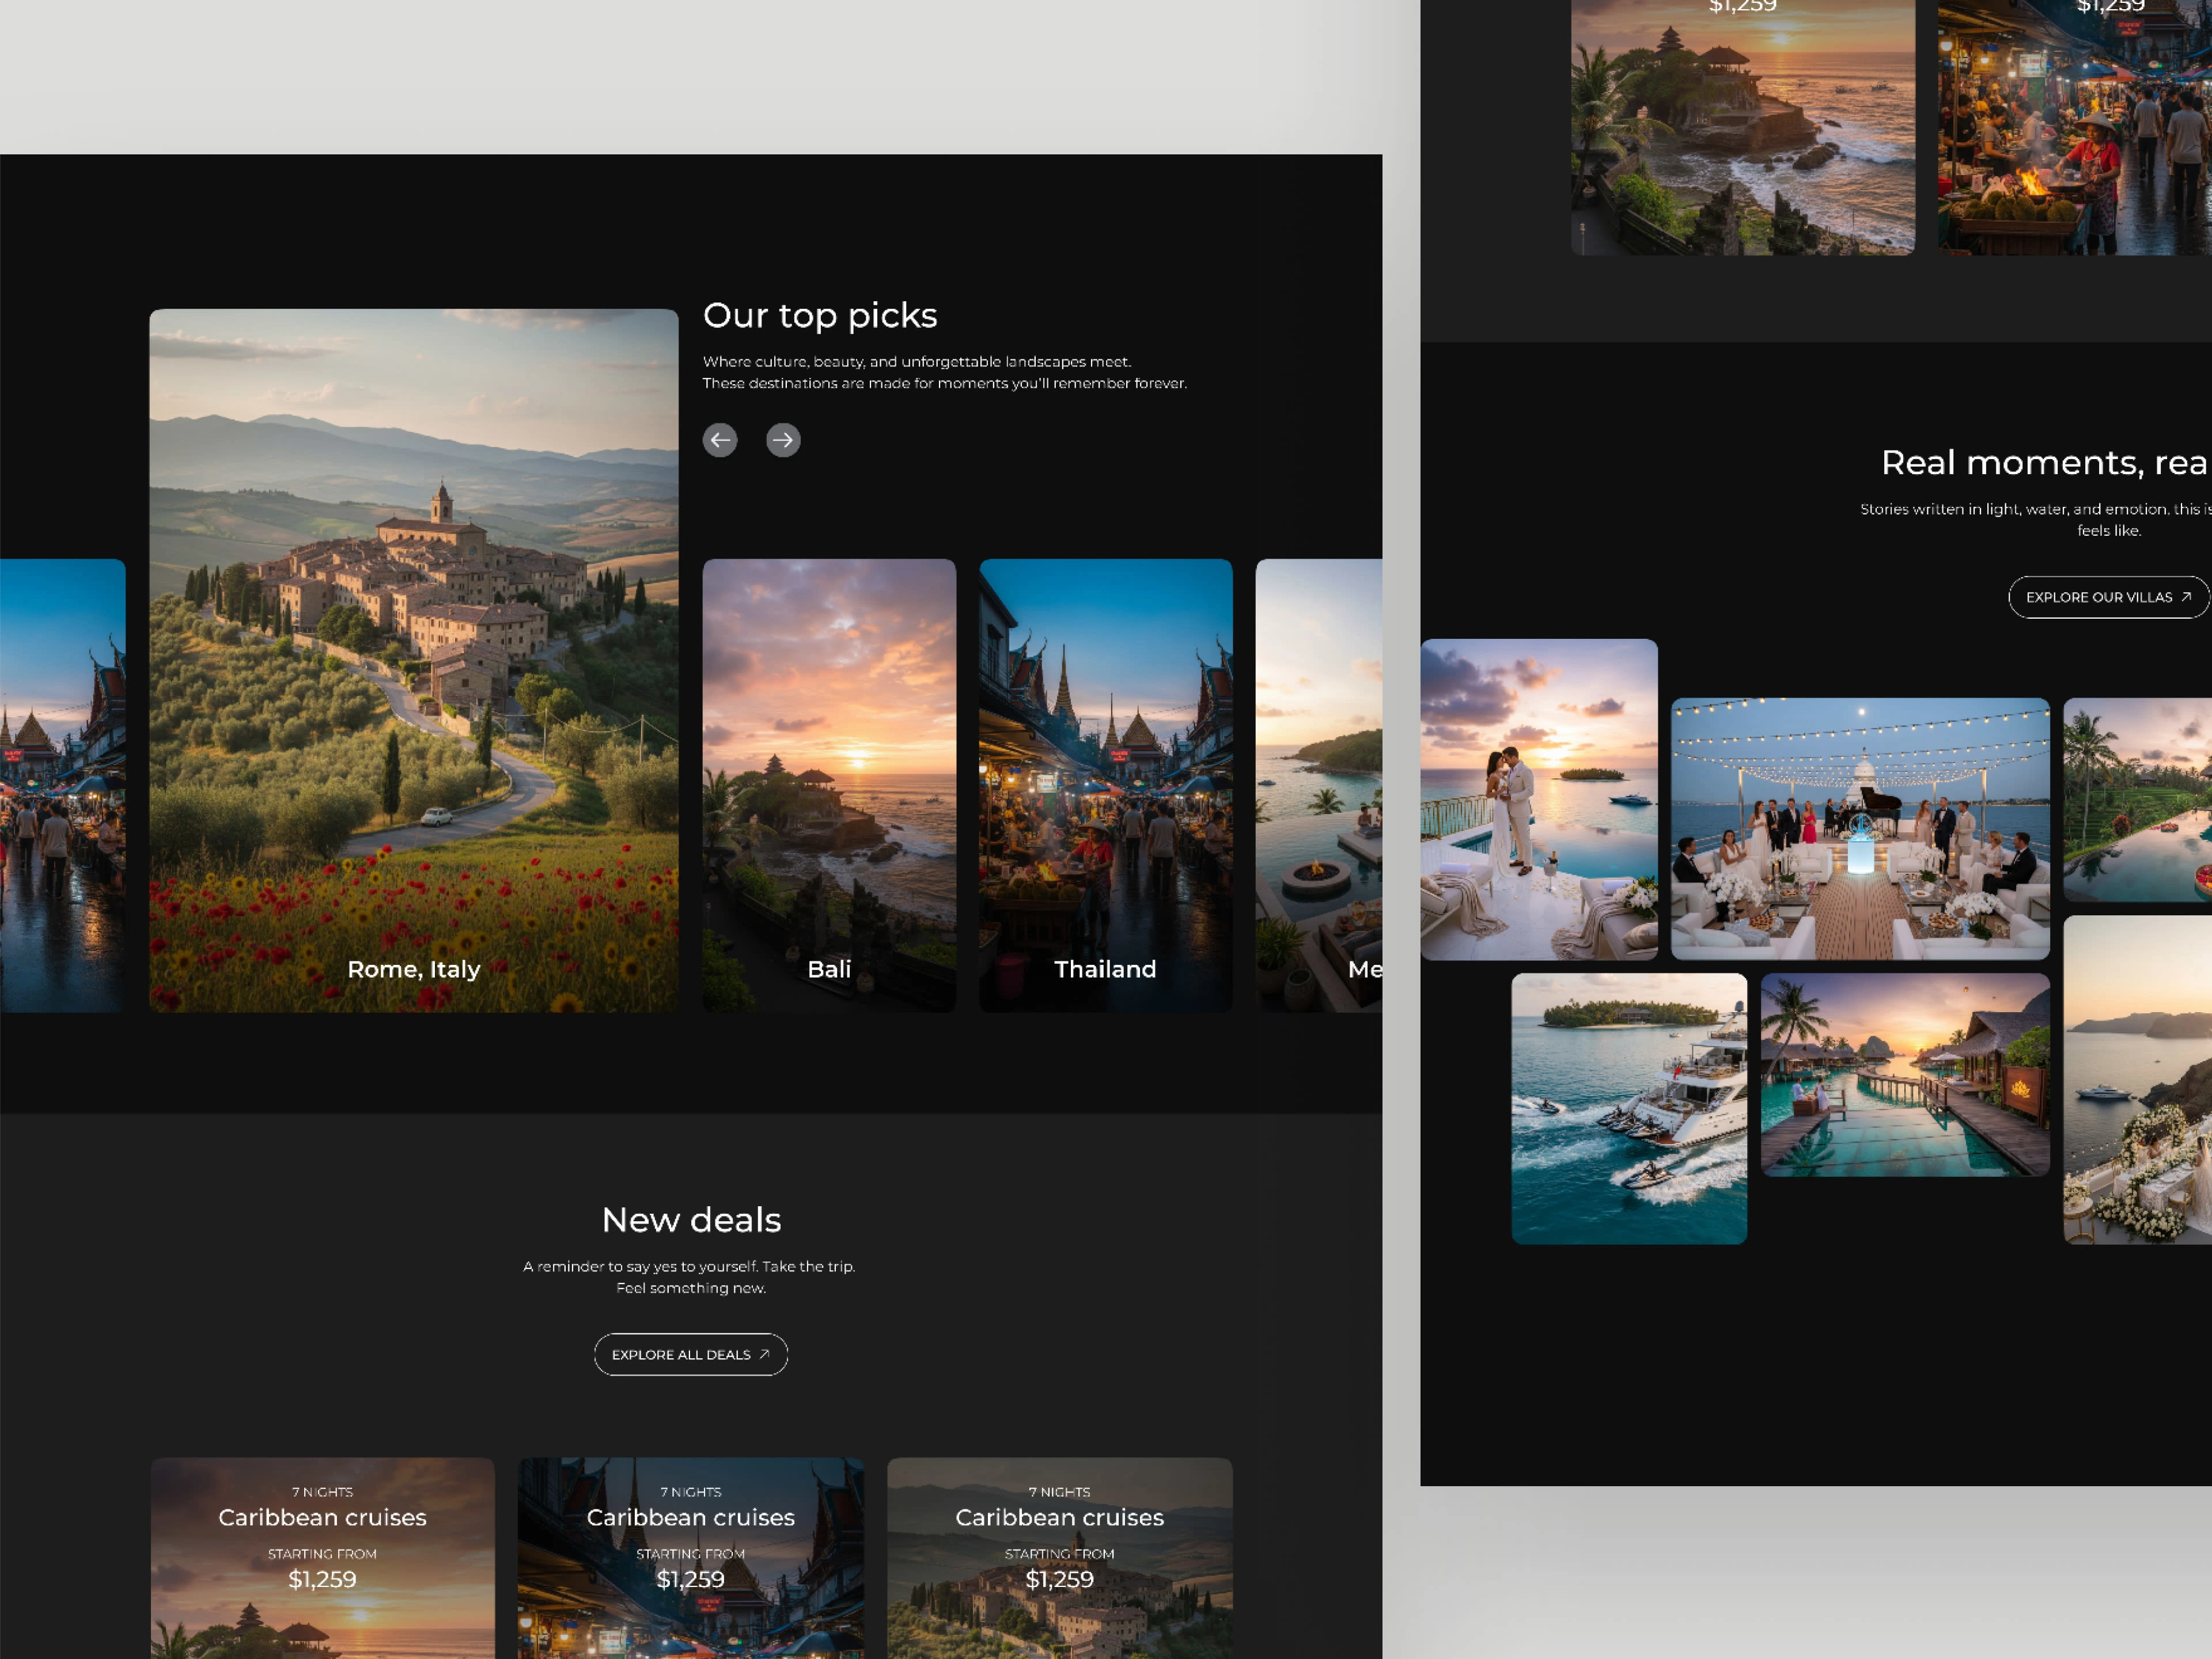The height and width of the screenshot is (1659, 2212).
Task: Open the yacht deck piano party photo
Action: point(1860,829)
